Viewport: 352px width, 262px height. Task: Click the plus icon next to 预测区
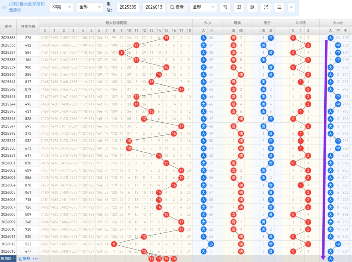point(14,259)
